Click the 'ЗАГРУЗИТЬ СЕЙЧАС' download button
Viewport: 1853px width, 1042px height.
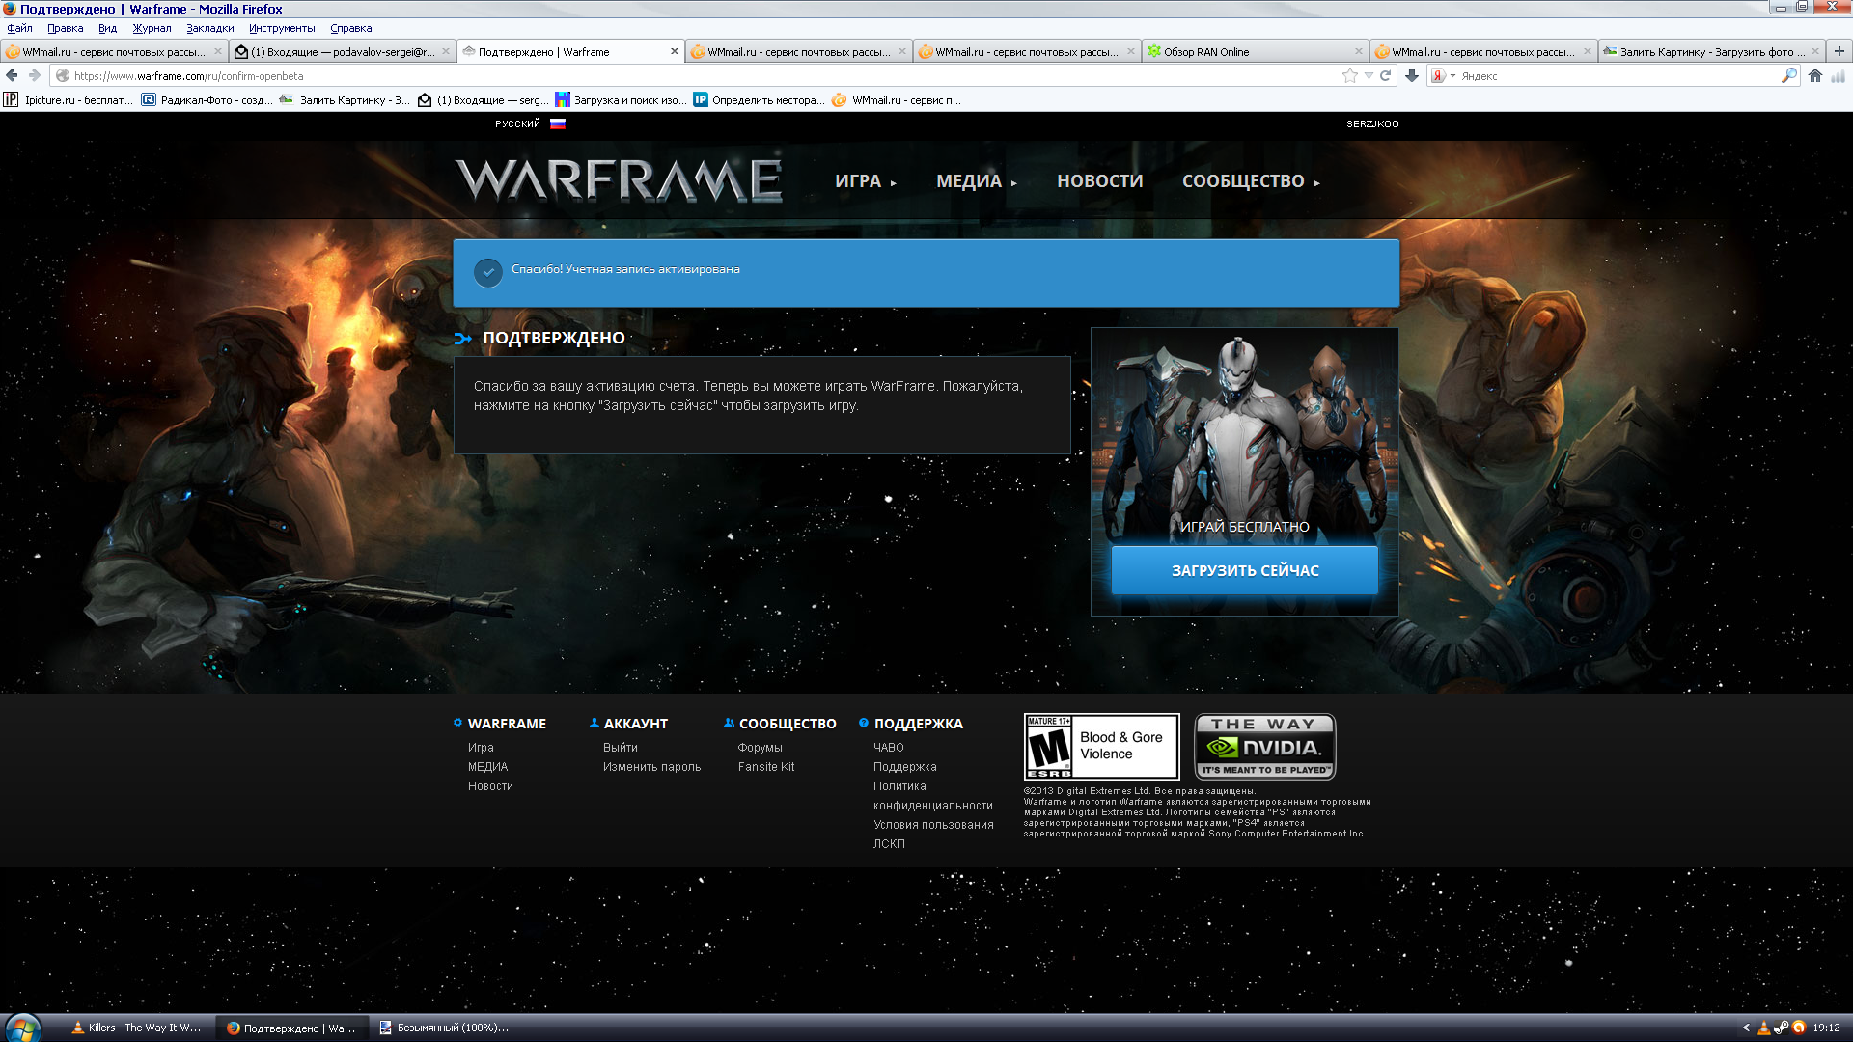pyautogui.click(x=1245, y=570)
